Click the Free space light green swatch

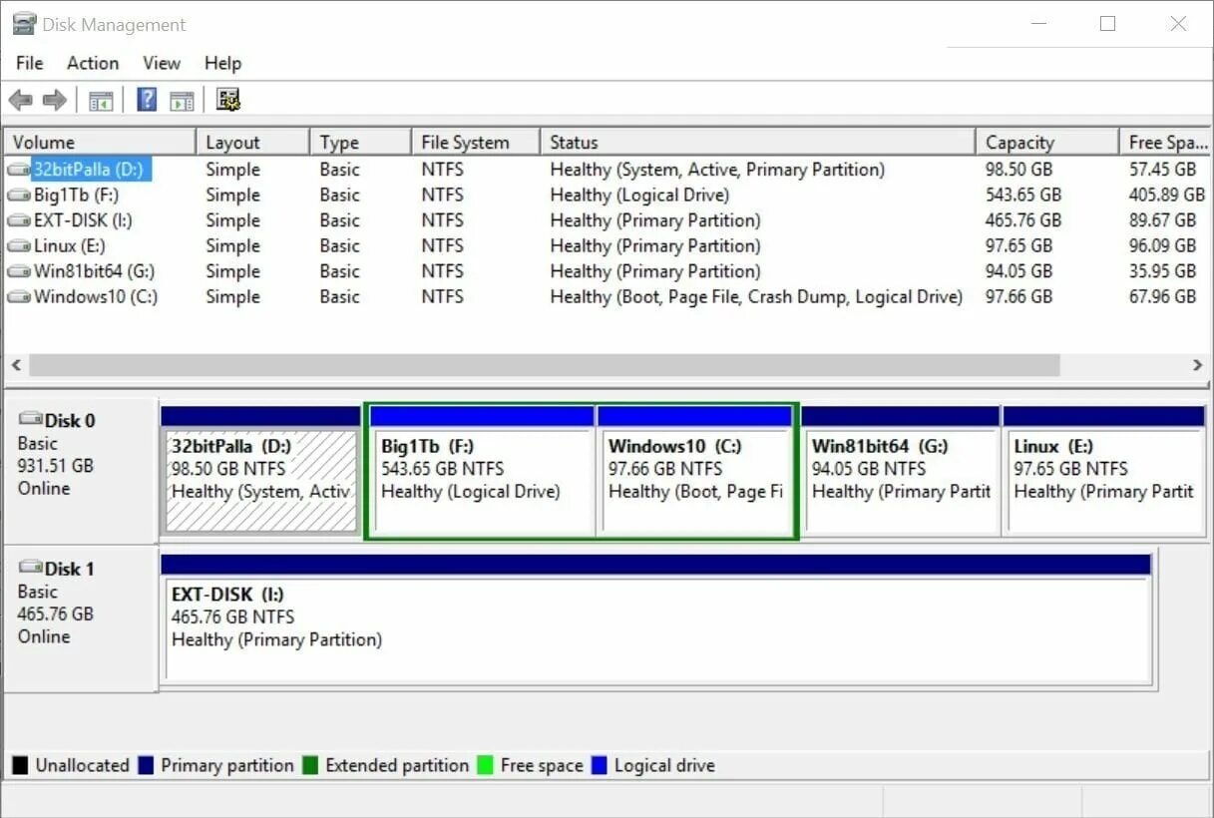[x=486, y=765]
